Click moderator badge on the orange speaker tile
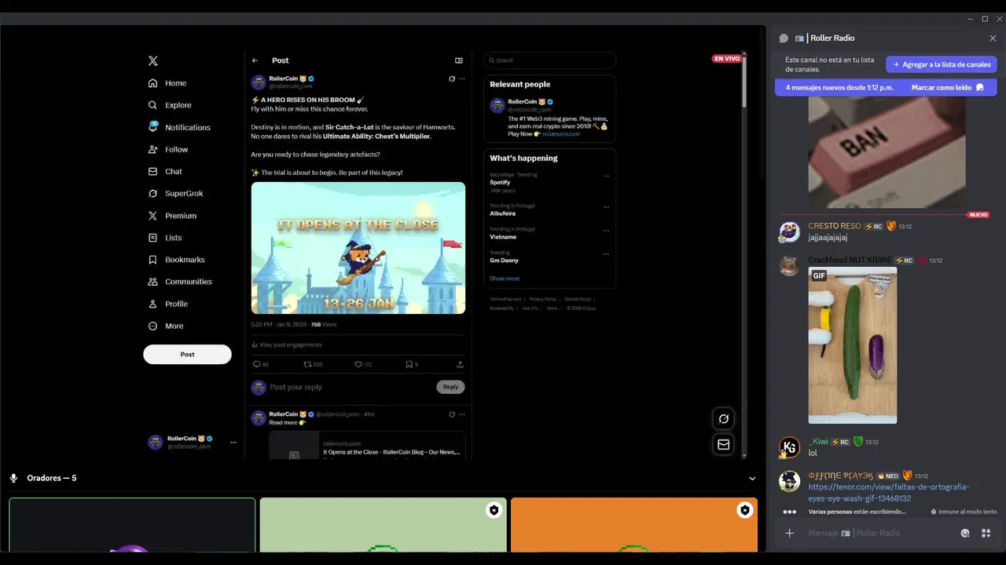Viewport: 1006px width, 565px height. 744,510
